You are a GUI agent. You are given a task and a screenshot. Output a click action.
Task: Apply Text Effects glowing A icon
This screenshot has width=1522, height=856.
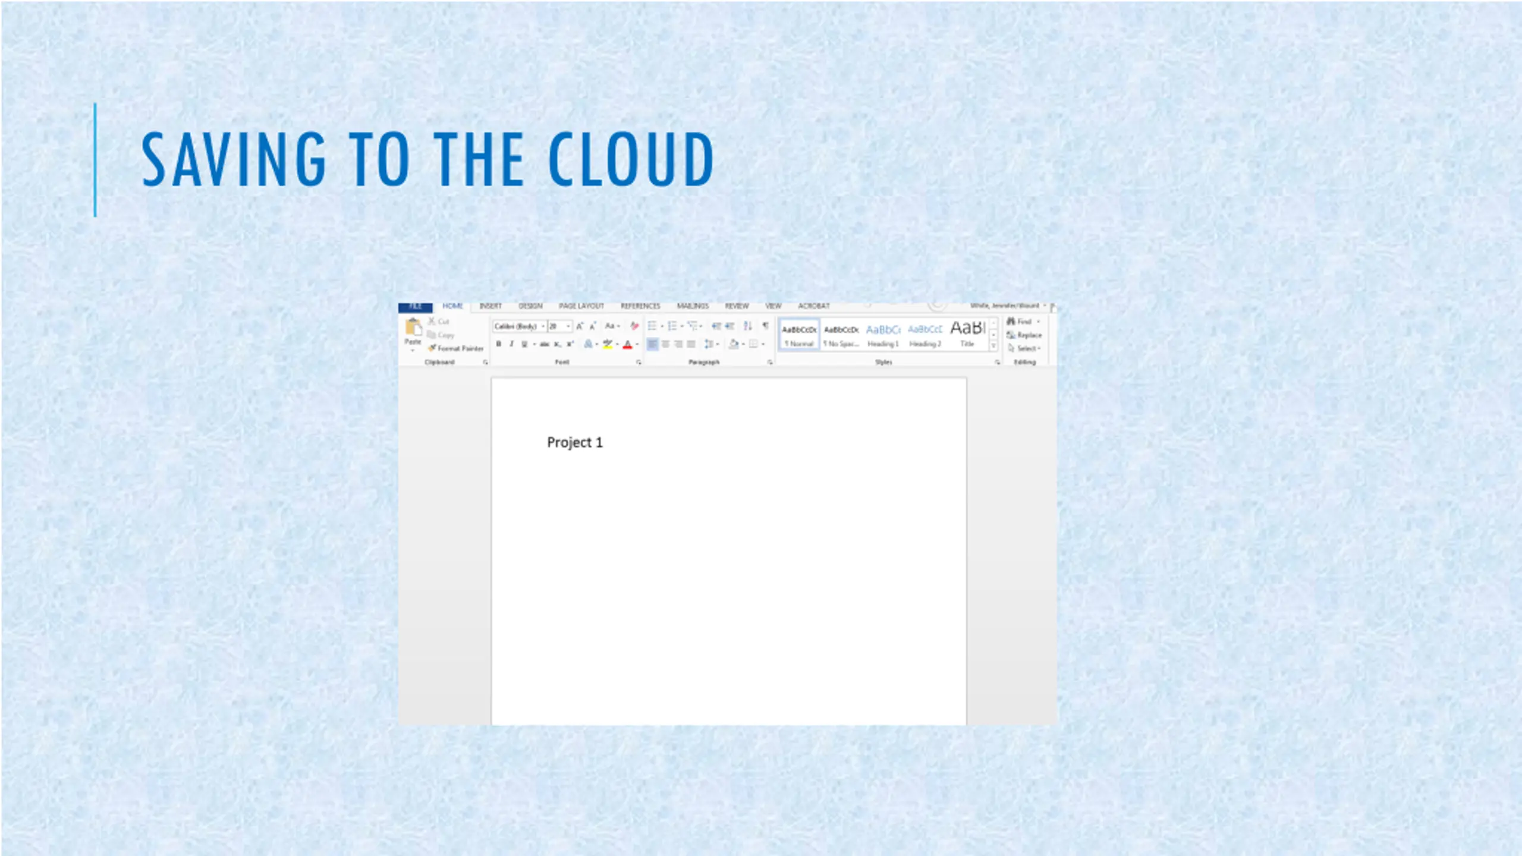(x=588, y=344)
